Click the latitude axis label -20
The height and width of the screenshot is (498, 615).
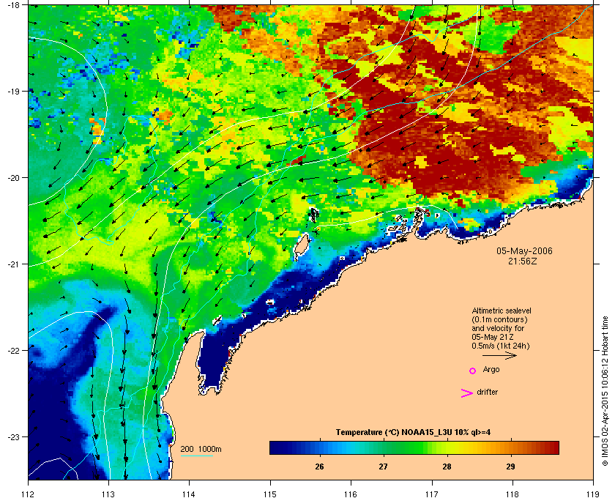pyautogui.click(x=13, y=178)
